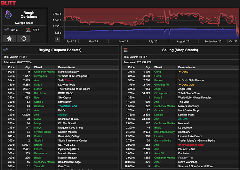Click the Buying panel request basket icon
240x170 pixels.
(x=6, y=50)
